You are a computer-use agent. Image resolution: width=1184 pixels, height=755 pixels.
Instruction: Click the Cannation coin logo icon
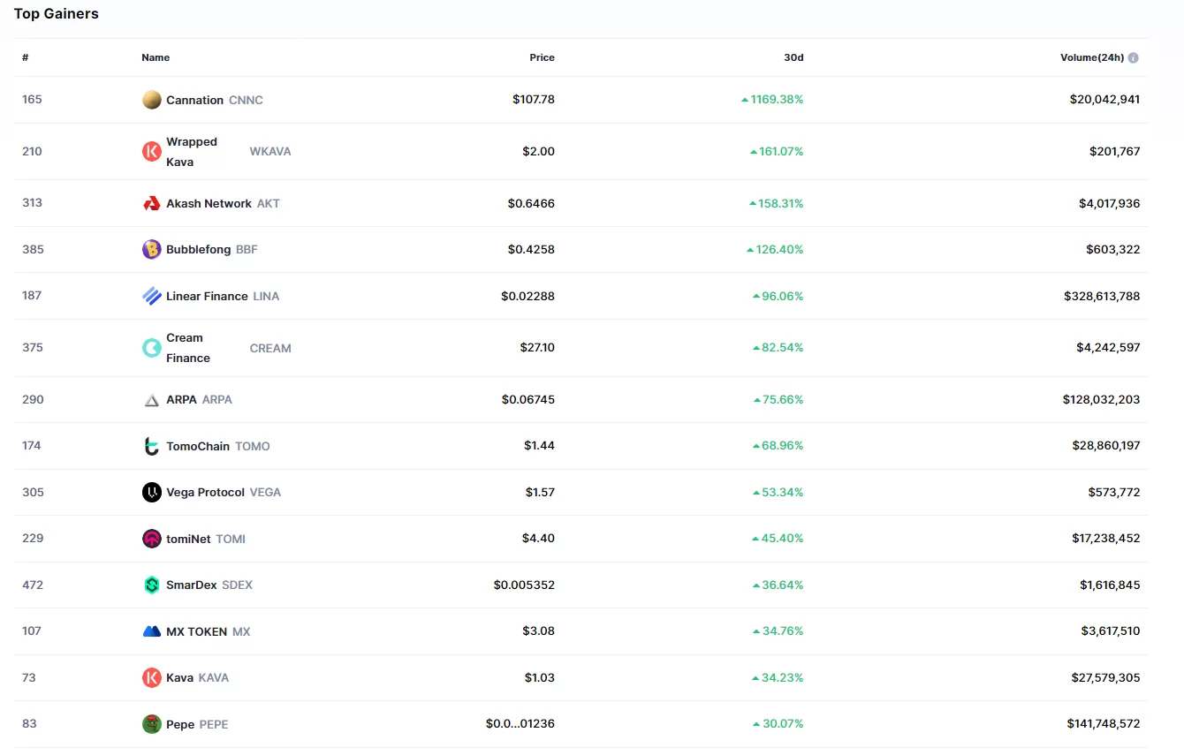(151, 100)
